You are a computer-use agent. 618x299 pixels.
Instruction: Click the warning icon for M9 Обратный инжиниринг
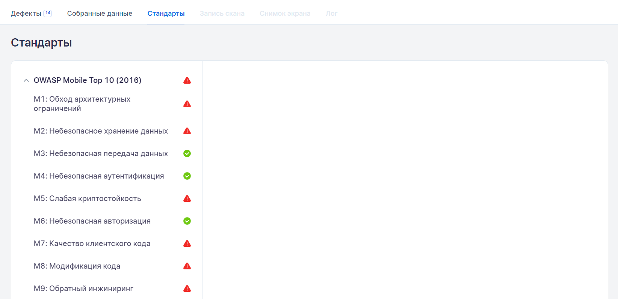pos(187,288)
